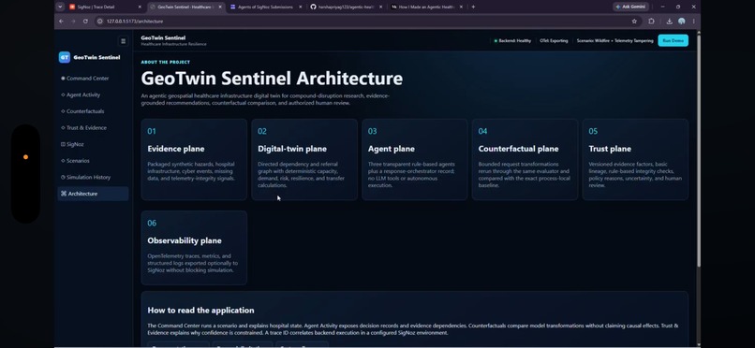Go back with the browser back arrow
This screenshot has height=348, width=755.
[x=61, y=22]
